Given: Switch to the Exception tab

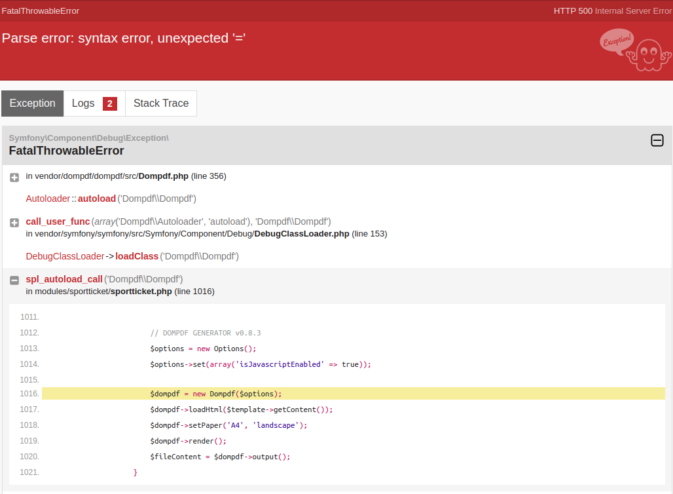Looking at the screenshot, I should click(x=32, y=104).
